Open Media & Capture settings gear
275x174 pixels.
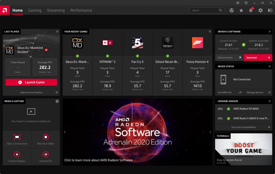(57, 101)
